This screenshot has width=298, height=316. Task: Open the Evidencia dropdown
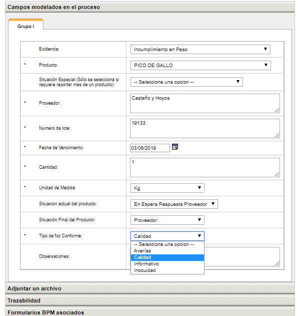pyautogui.click(x=200, y=50)
